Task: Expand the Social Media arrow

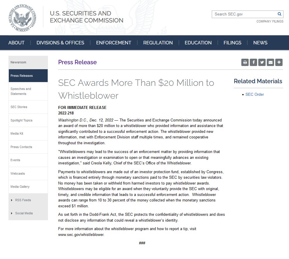Action: click(12, 213)
